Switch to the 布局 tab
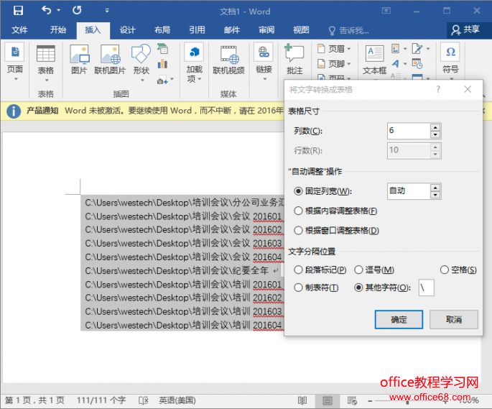Image resolution: width=492 pixels, height=409 pixels. pos(162,30)
